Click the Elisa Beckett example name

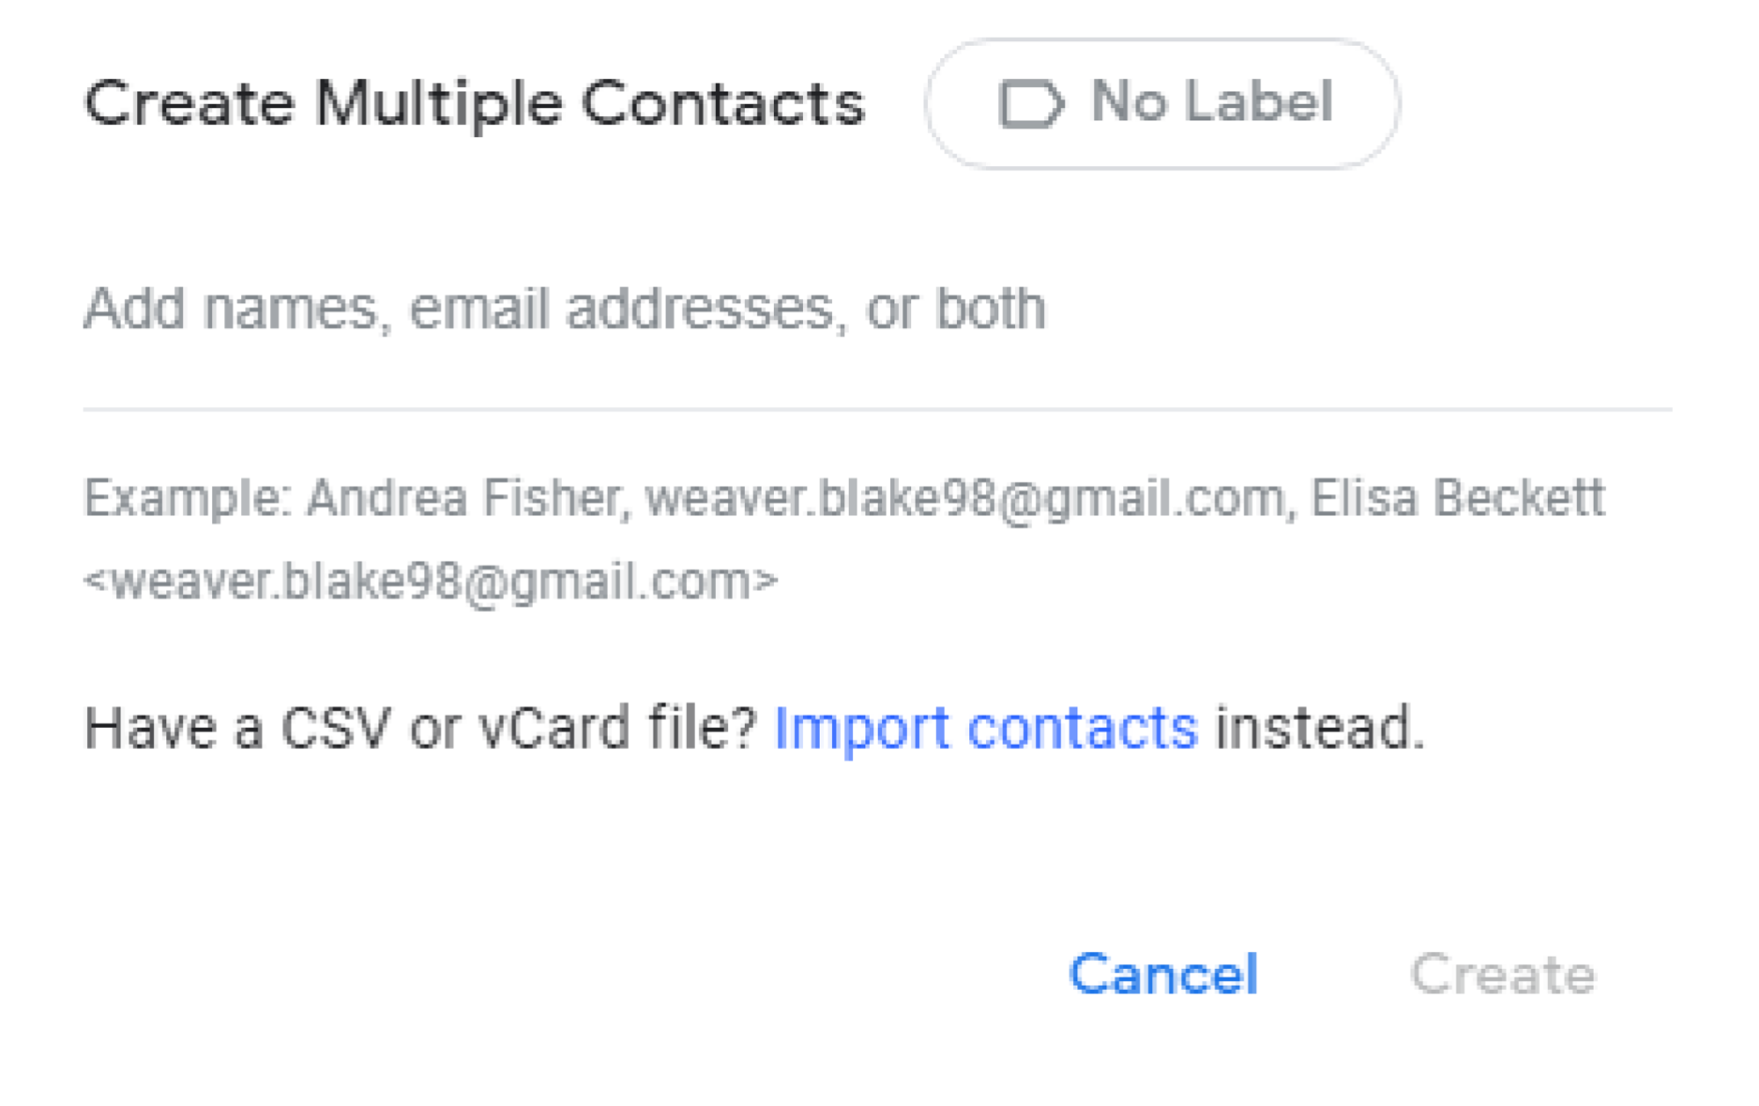click(1457, 498)
